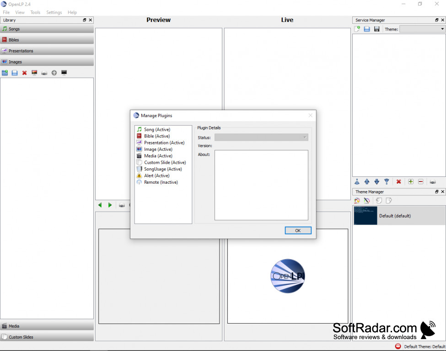The width and height of the screenshot is (446, 351).
Task: Move service item to bottom
Action: click(x=387, y=181)
